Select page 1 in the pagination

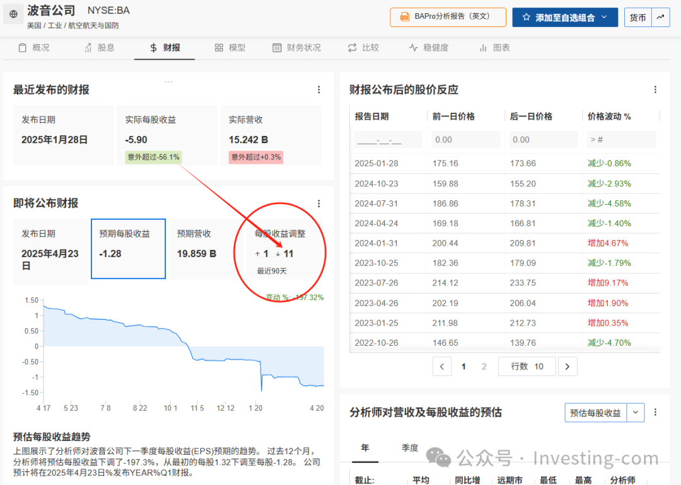(x=463, y=367)
